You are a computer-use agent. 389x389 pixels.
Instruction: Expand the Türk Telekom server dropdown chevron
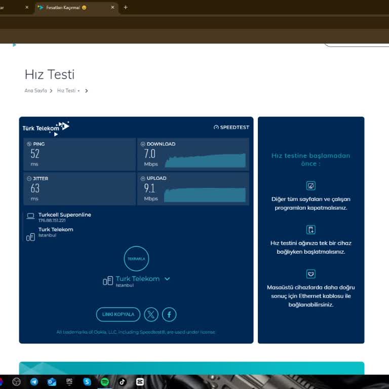pos(167,279)
